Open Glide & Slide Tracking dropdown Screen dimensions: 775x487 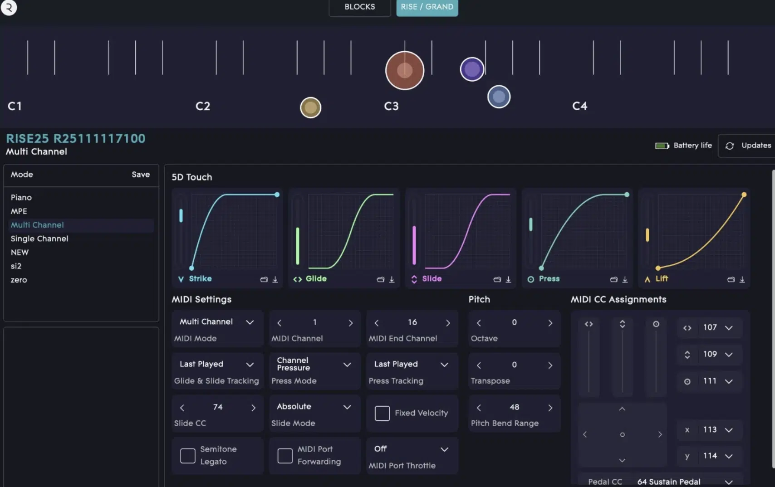click(x=217, y=364)
